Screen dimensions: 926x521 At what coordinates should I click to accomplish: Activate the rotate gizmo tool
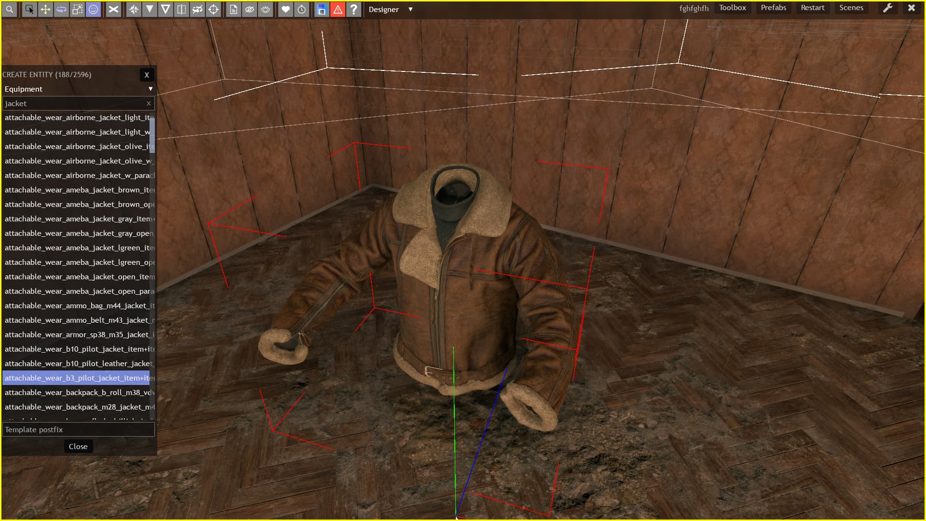pyautogui.click(x=61, y=9)
